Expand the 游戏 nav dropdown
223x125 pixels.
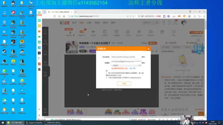click(106, 23)
